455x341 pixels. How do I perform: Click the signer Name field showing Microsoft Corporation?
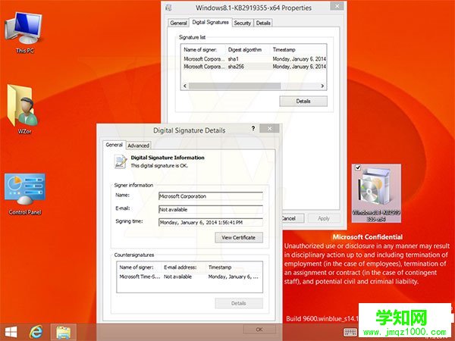tap(211, 196)
